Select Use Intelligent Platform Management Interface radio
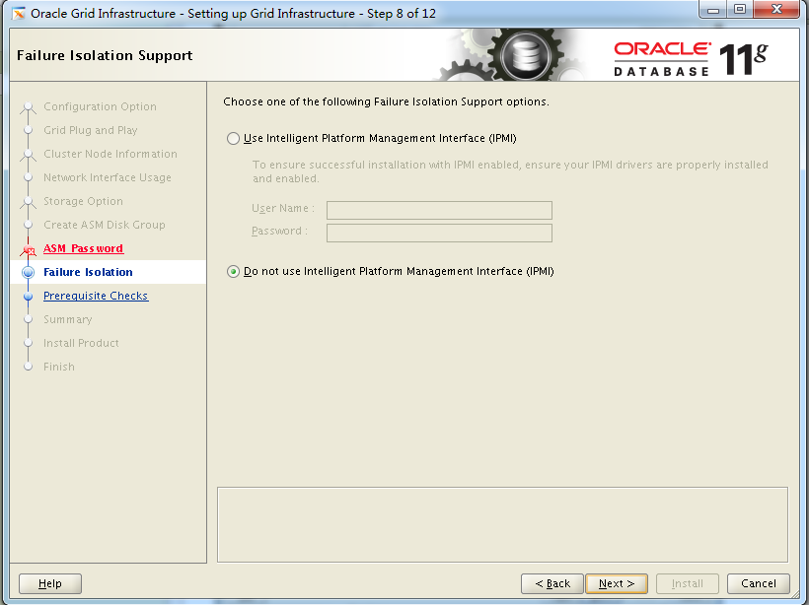This screenshot has width=809, height=605. pyautogui.click(x=233, y=138)
